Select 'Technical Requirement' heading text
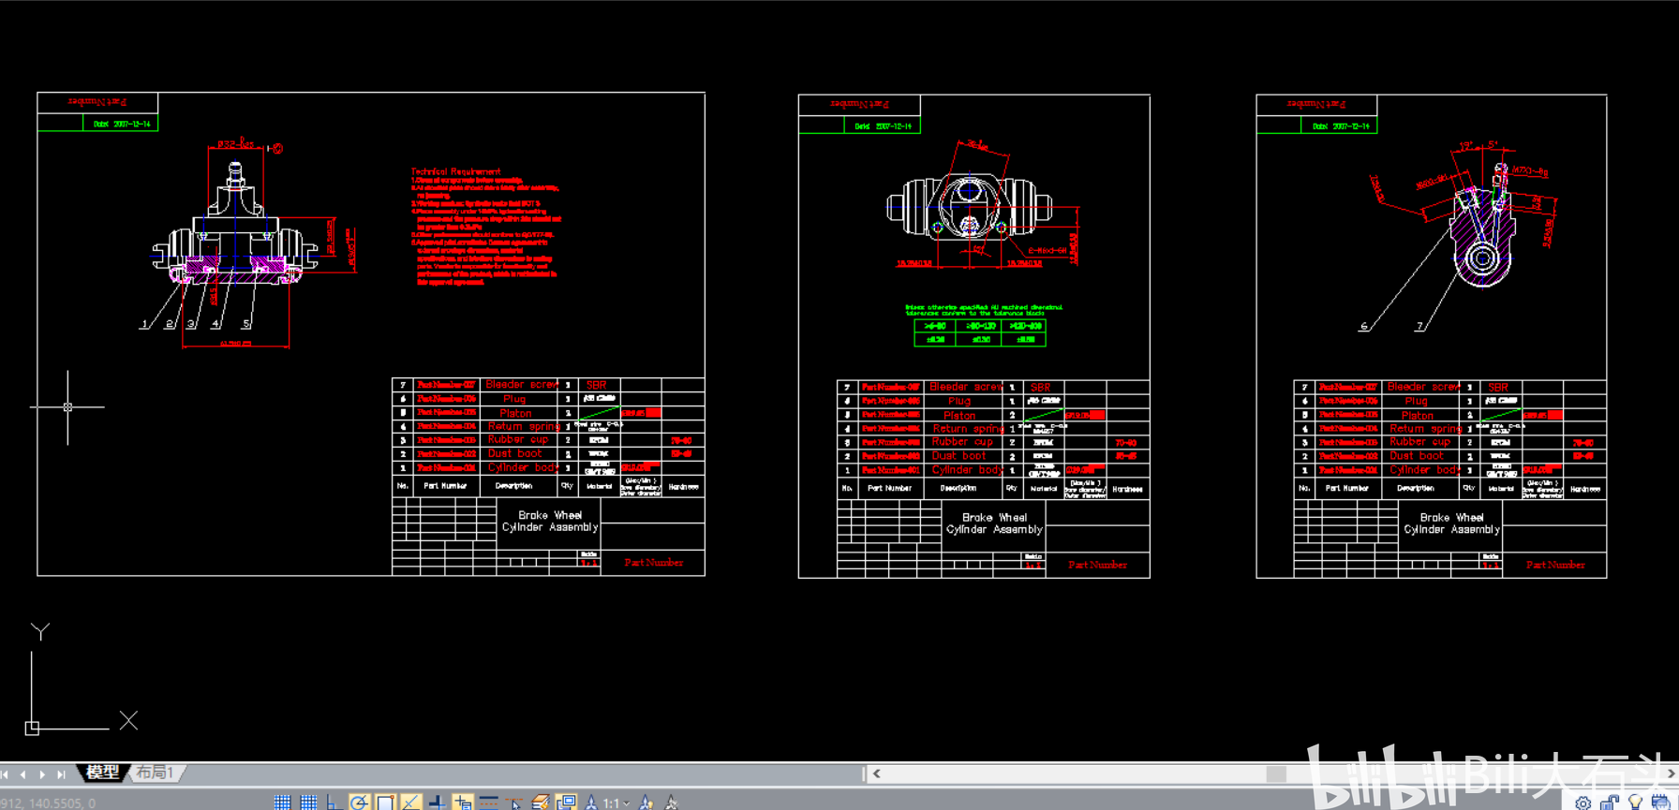The width and height of the screenshot is (1679, 810). [x=455, y=171]
